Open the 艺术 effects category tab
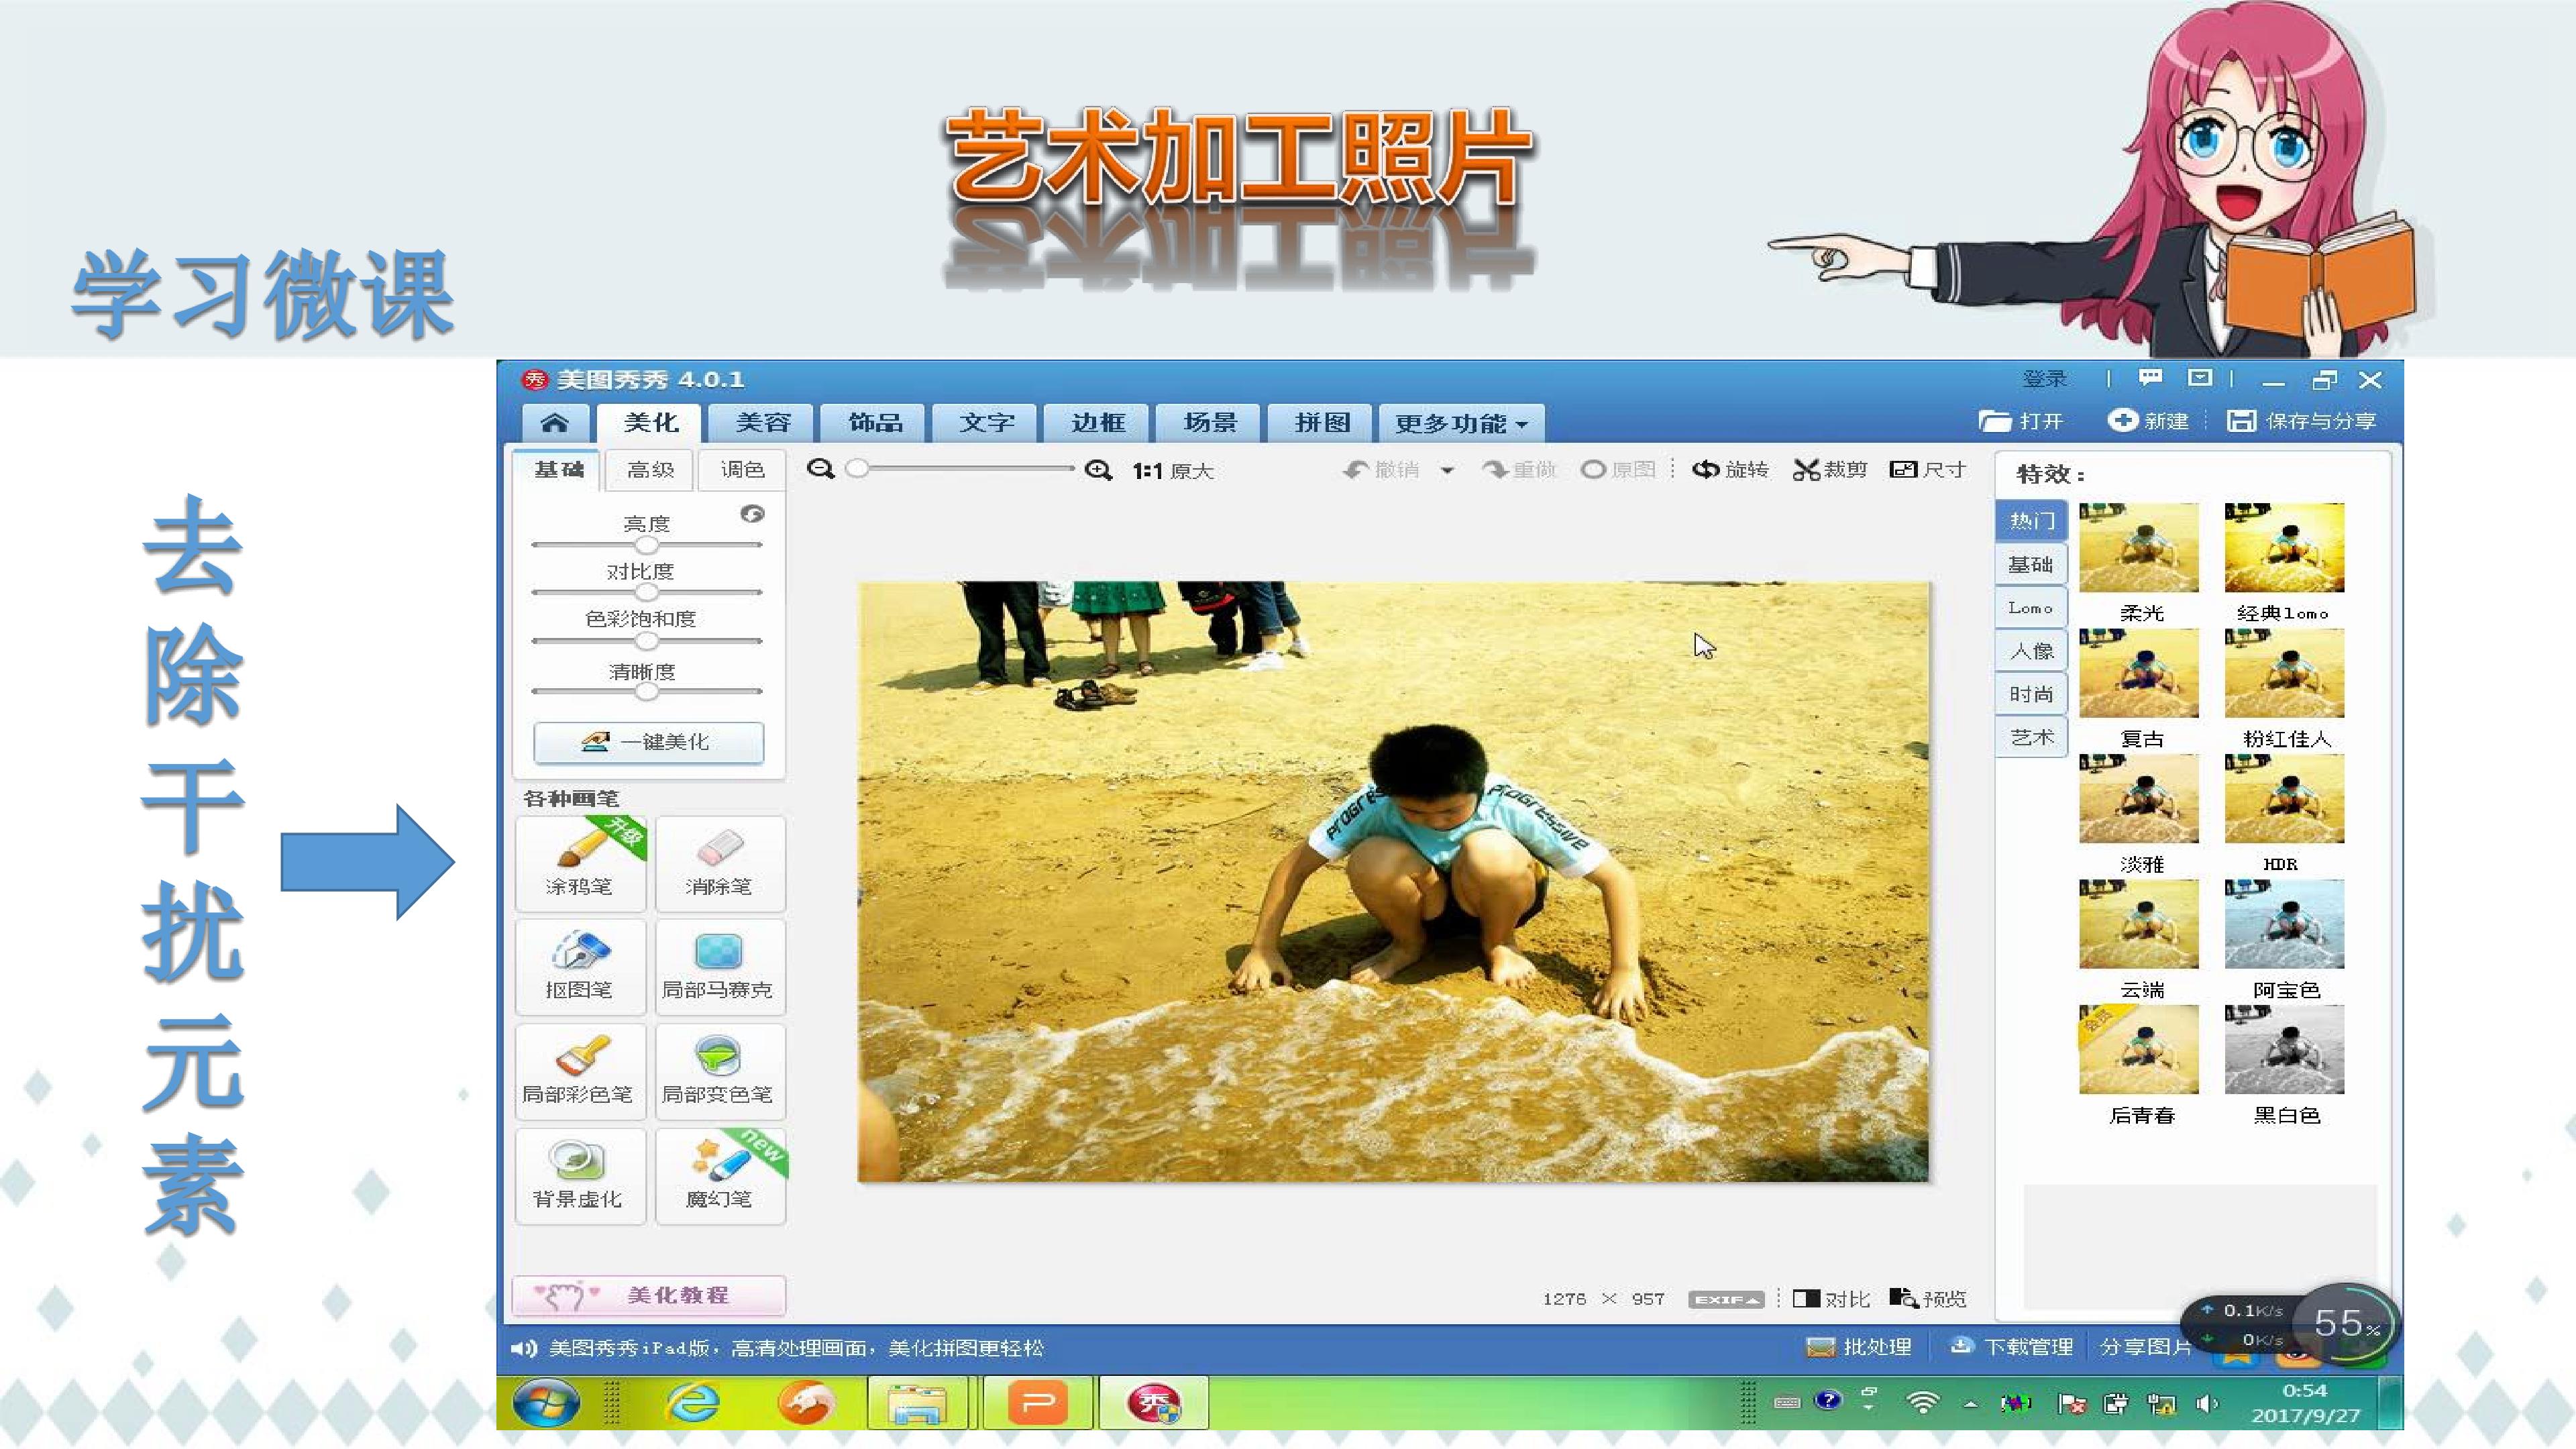Viewport: 2576px width, 1449px height. coord(2031,738)
